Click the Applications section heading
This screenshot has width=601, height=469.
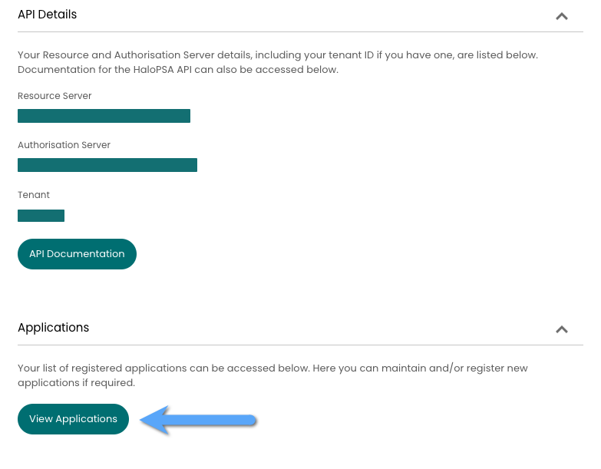(x=53, y=328)
